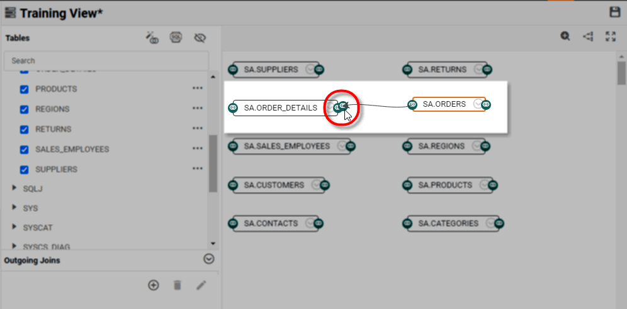Click the fit-to-screen icon

pyautogui.click(x=610, y=36)
